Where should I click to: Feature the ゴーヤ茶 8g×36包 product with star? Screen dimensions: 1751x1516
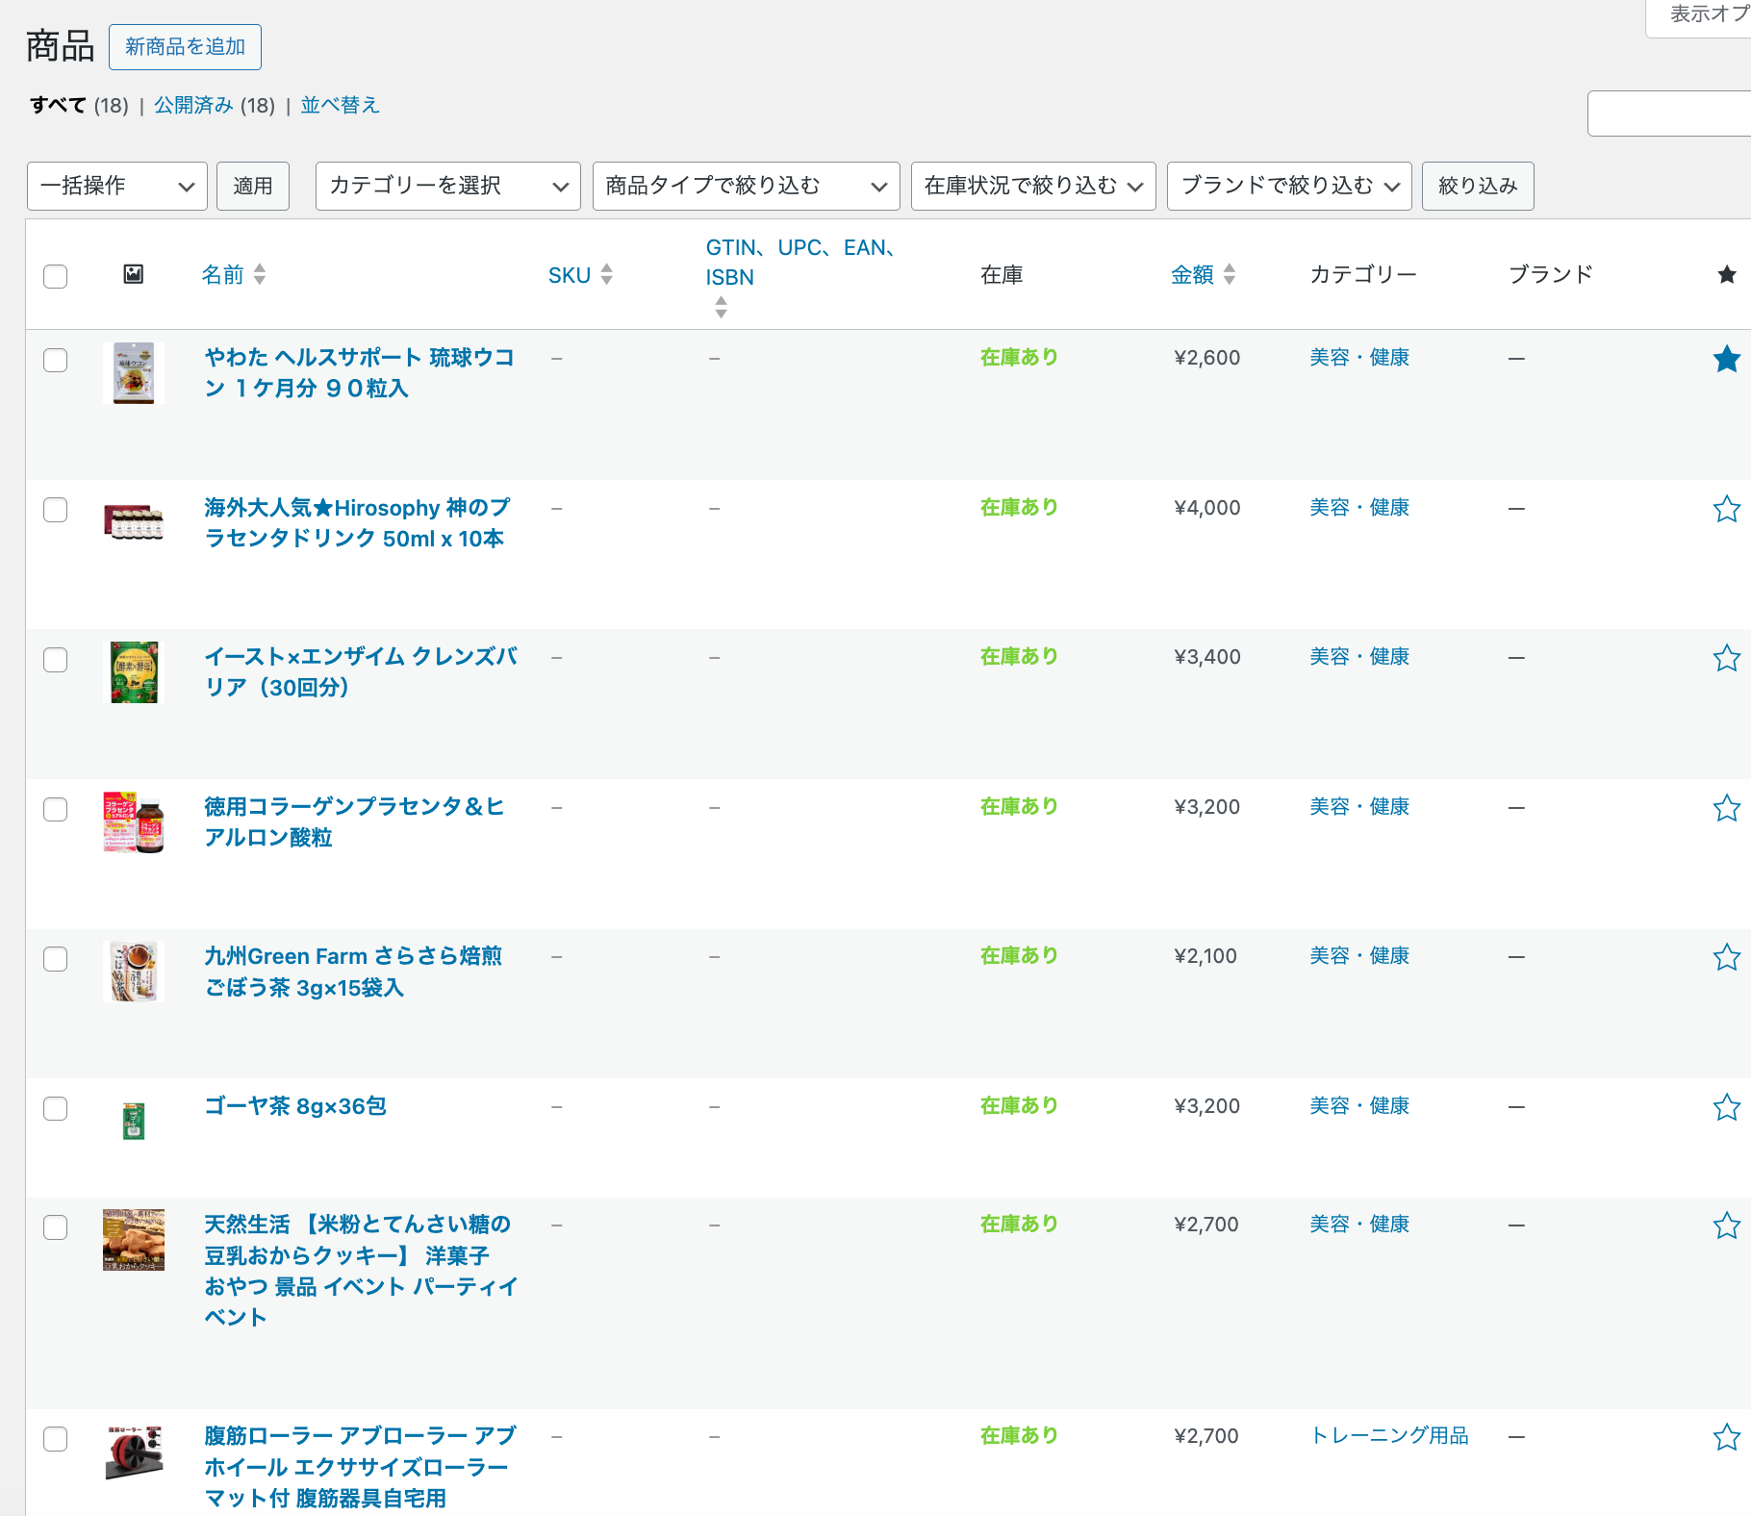tap(1726, 1107)
